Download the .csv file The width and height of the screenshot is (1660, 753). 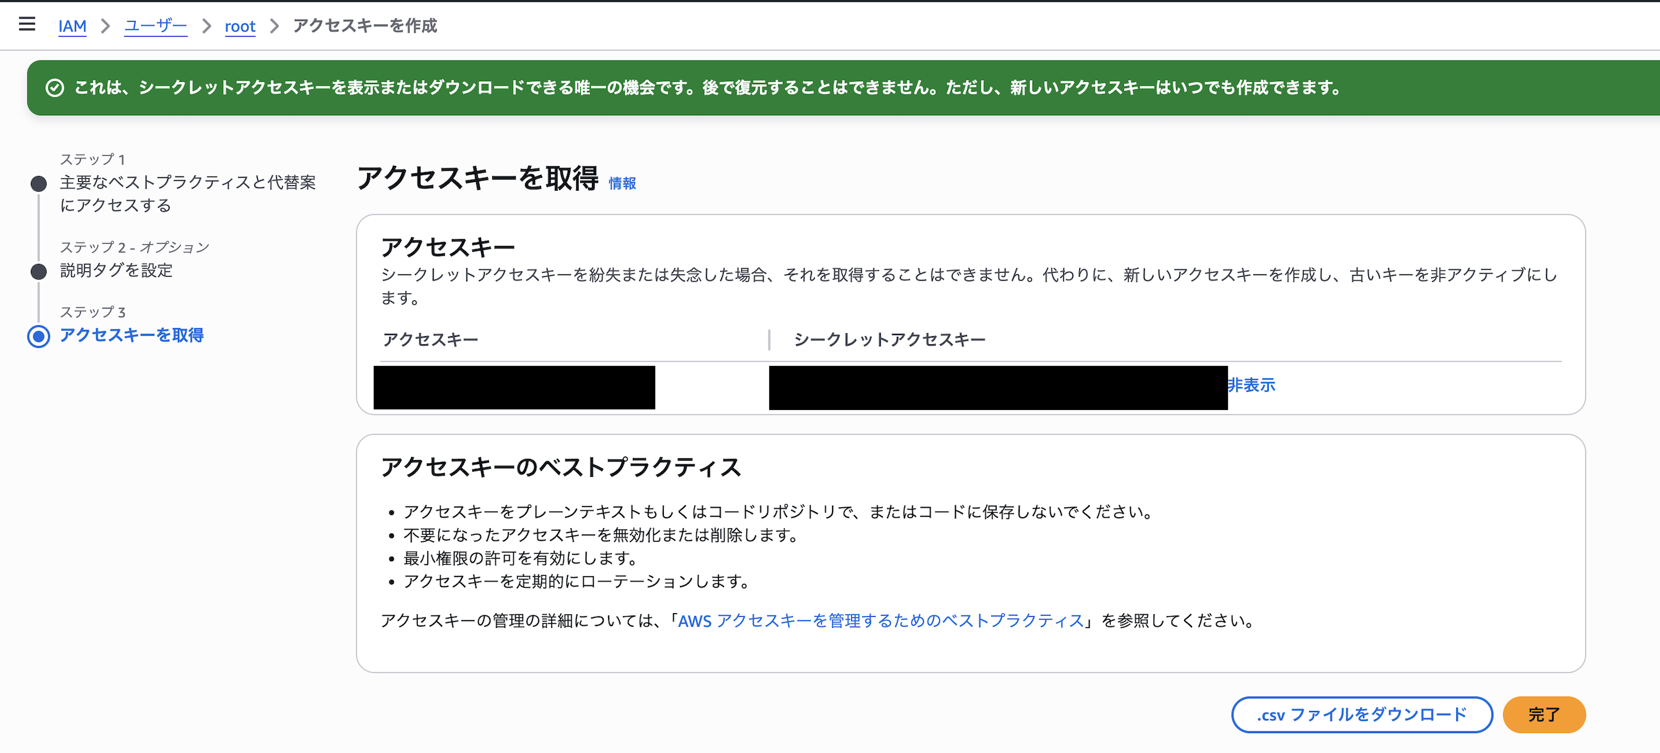[1361, 715]
